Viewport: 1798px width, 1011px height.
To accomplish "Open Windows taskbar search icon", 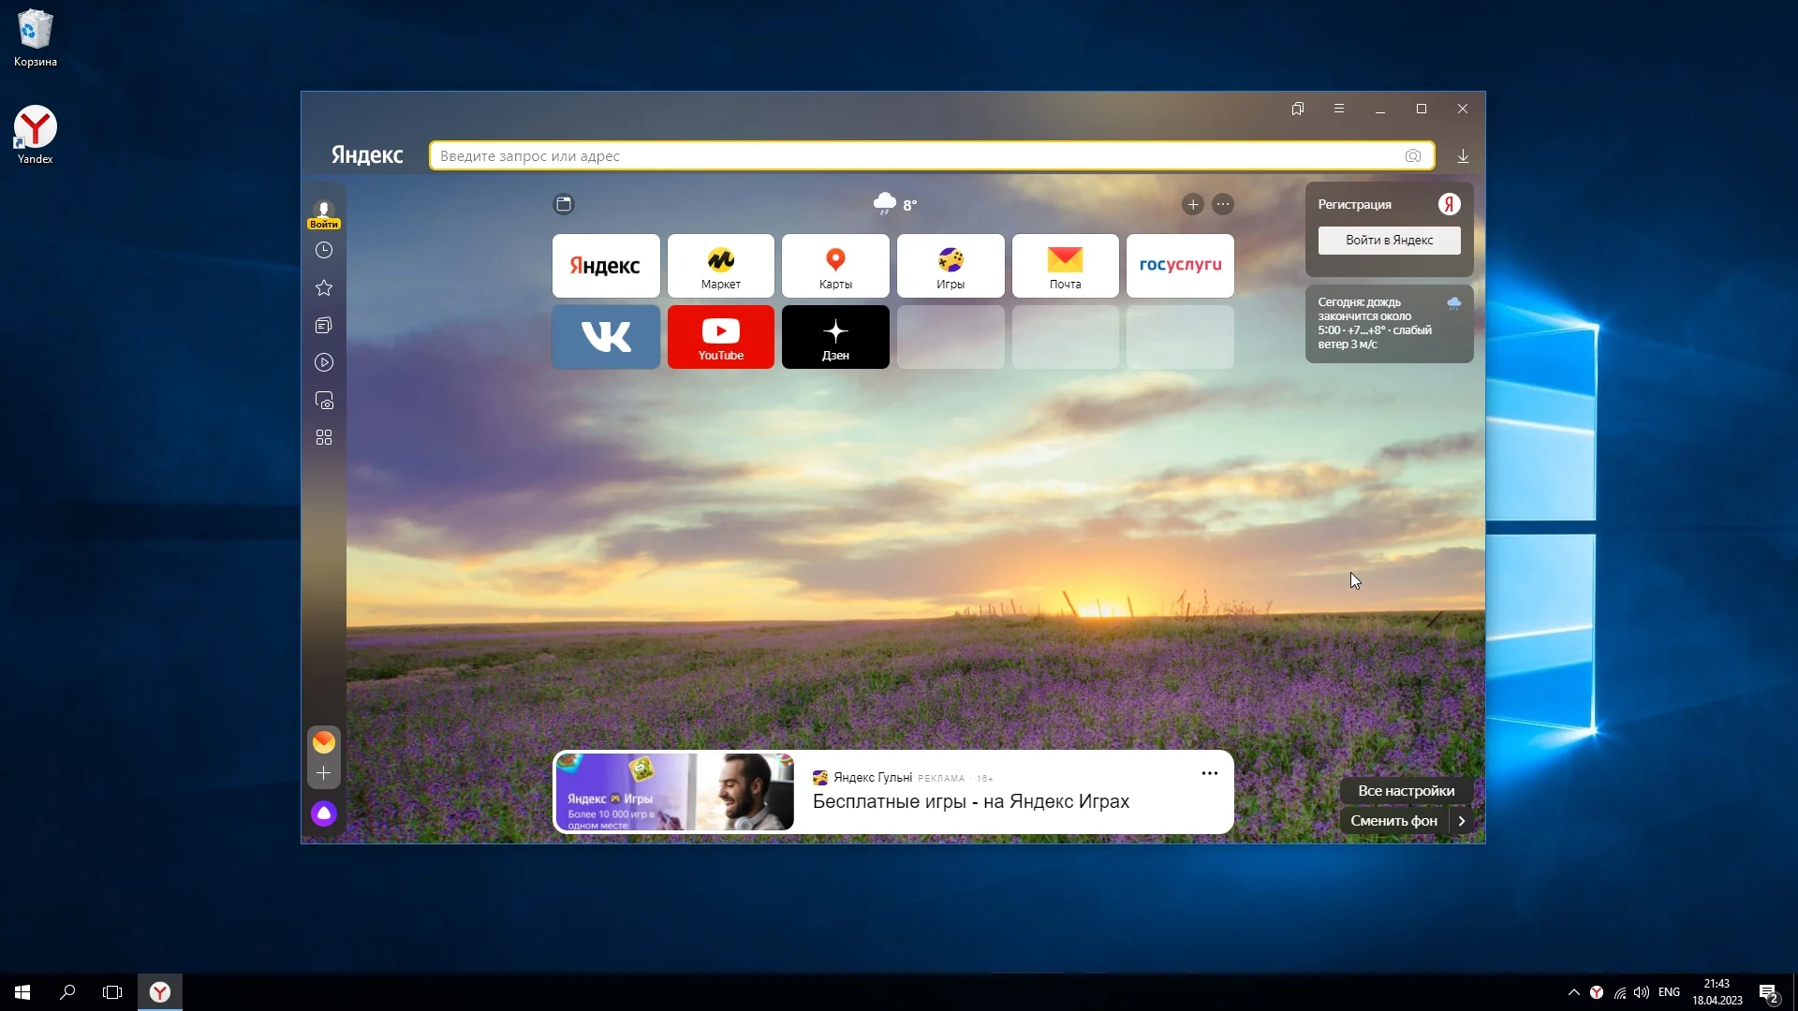I will pyautogui.click(x=67, y=992).
